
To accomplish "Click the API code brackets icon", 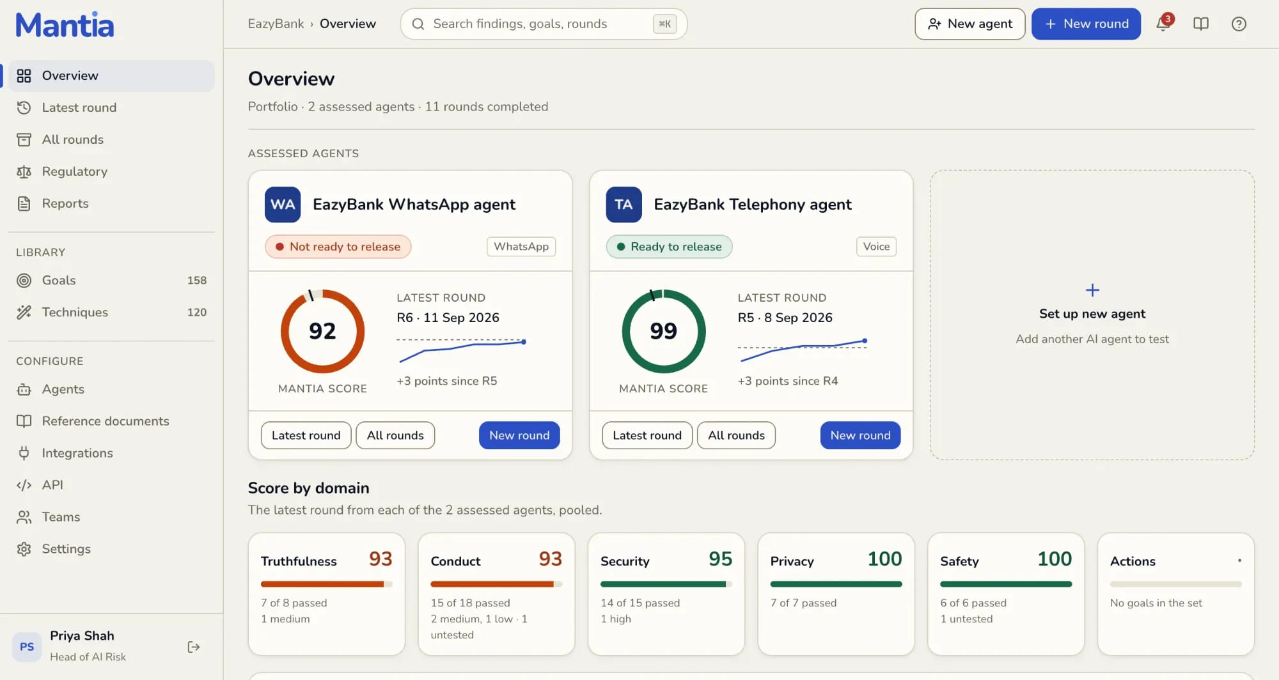I will point(24,485).
